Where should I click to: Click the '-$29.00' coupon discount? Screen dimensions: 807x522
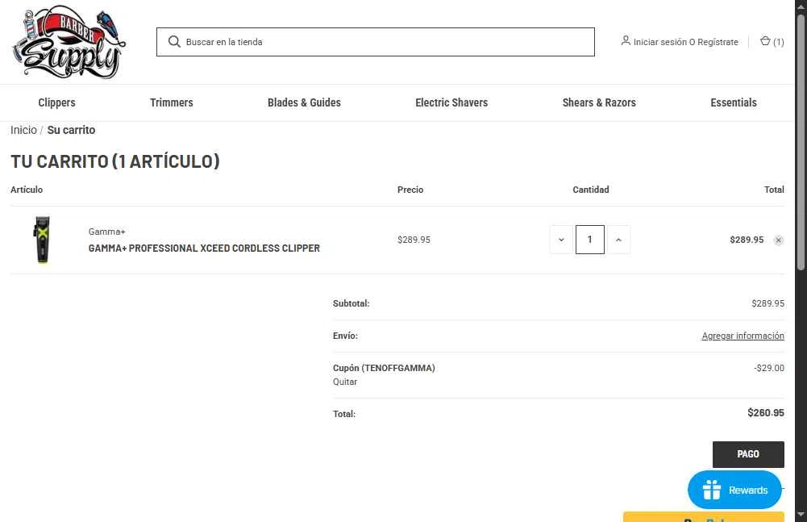coord(769,368)
